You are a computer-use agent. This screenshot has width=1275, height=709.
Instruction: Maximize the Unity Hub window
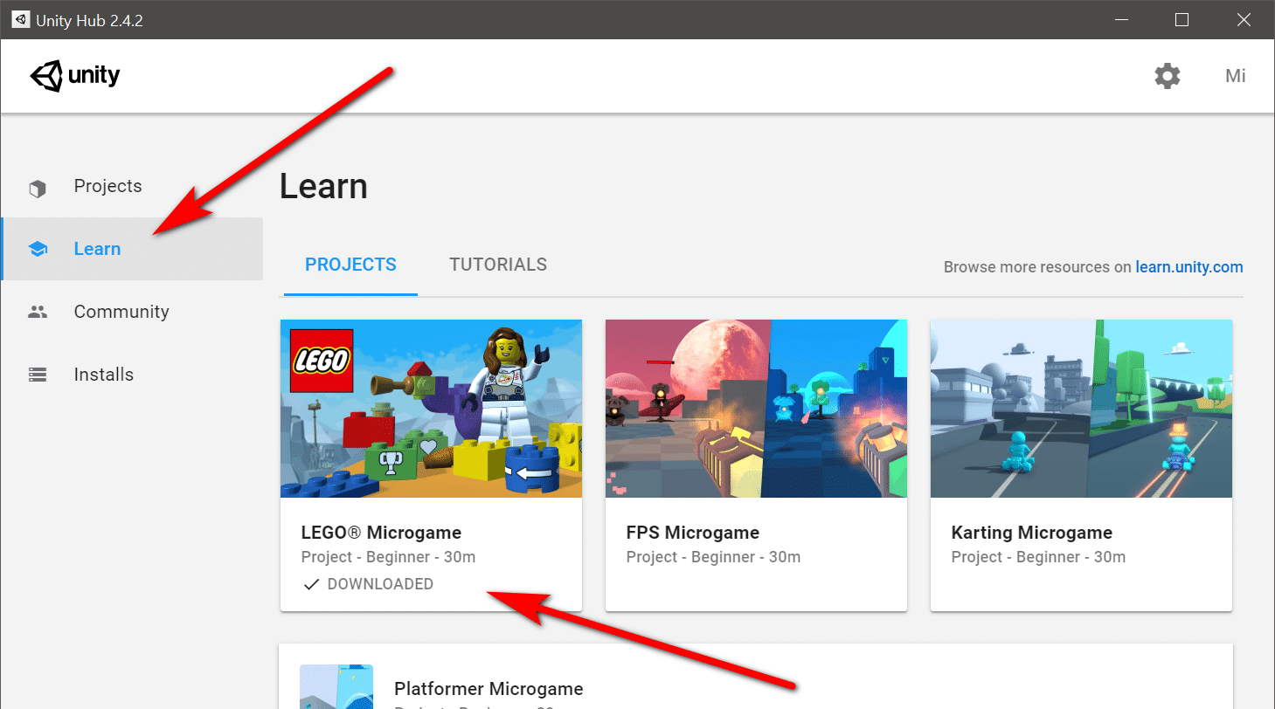point(1181,19)
